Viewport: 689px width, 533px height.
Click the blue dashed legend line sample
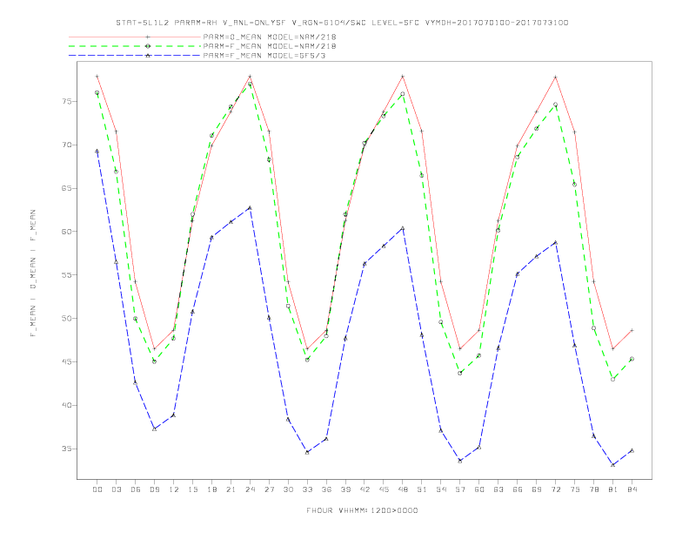(x=135, y=56)
